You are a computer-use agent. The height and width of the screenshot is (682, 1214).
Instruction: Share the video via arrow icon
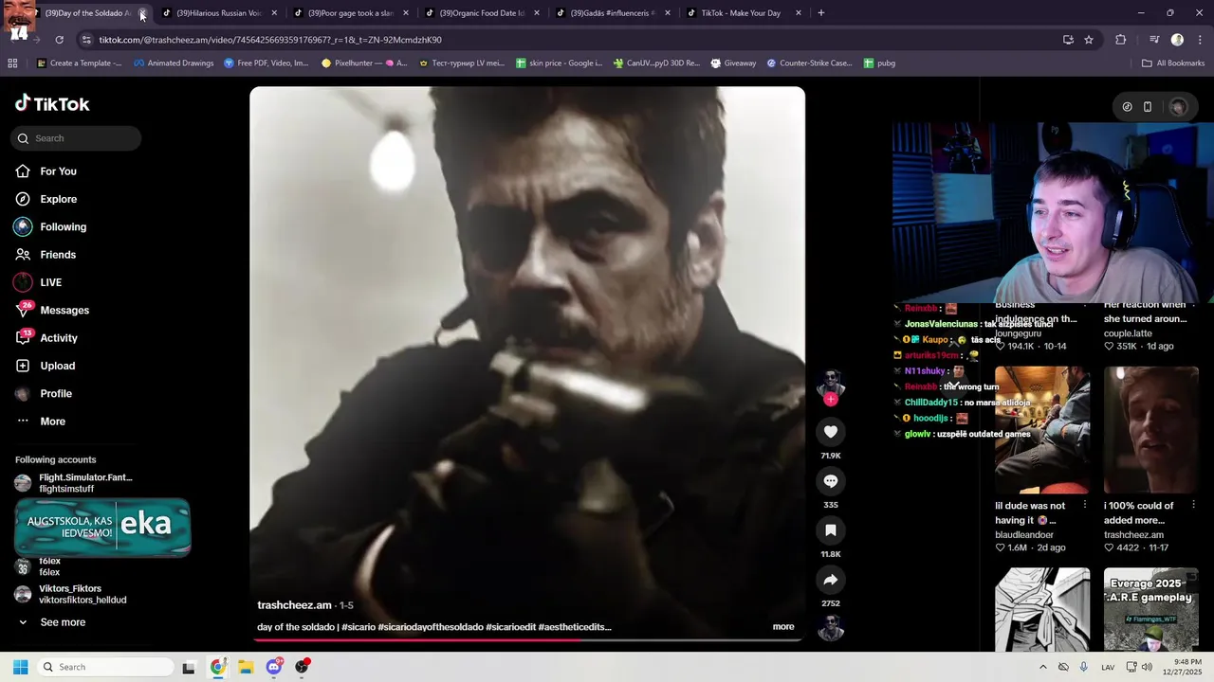[831, 580]
